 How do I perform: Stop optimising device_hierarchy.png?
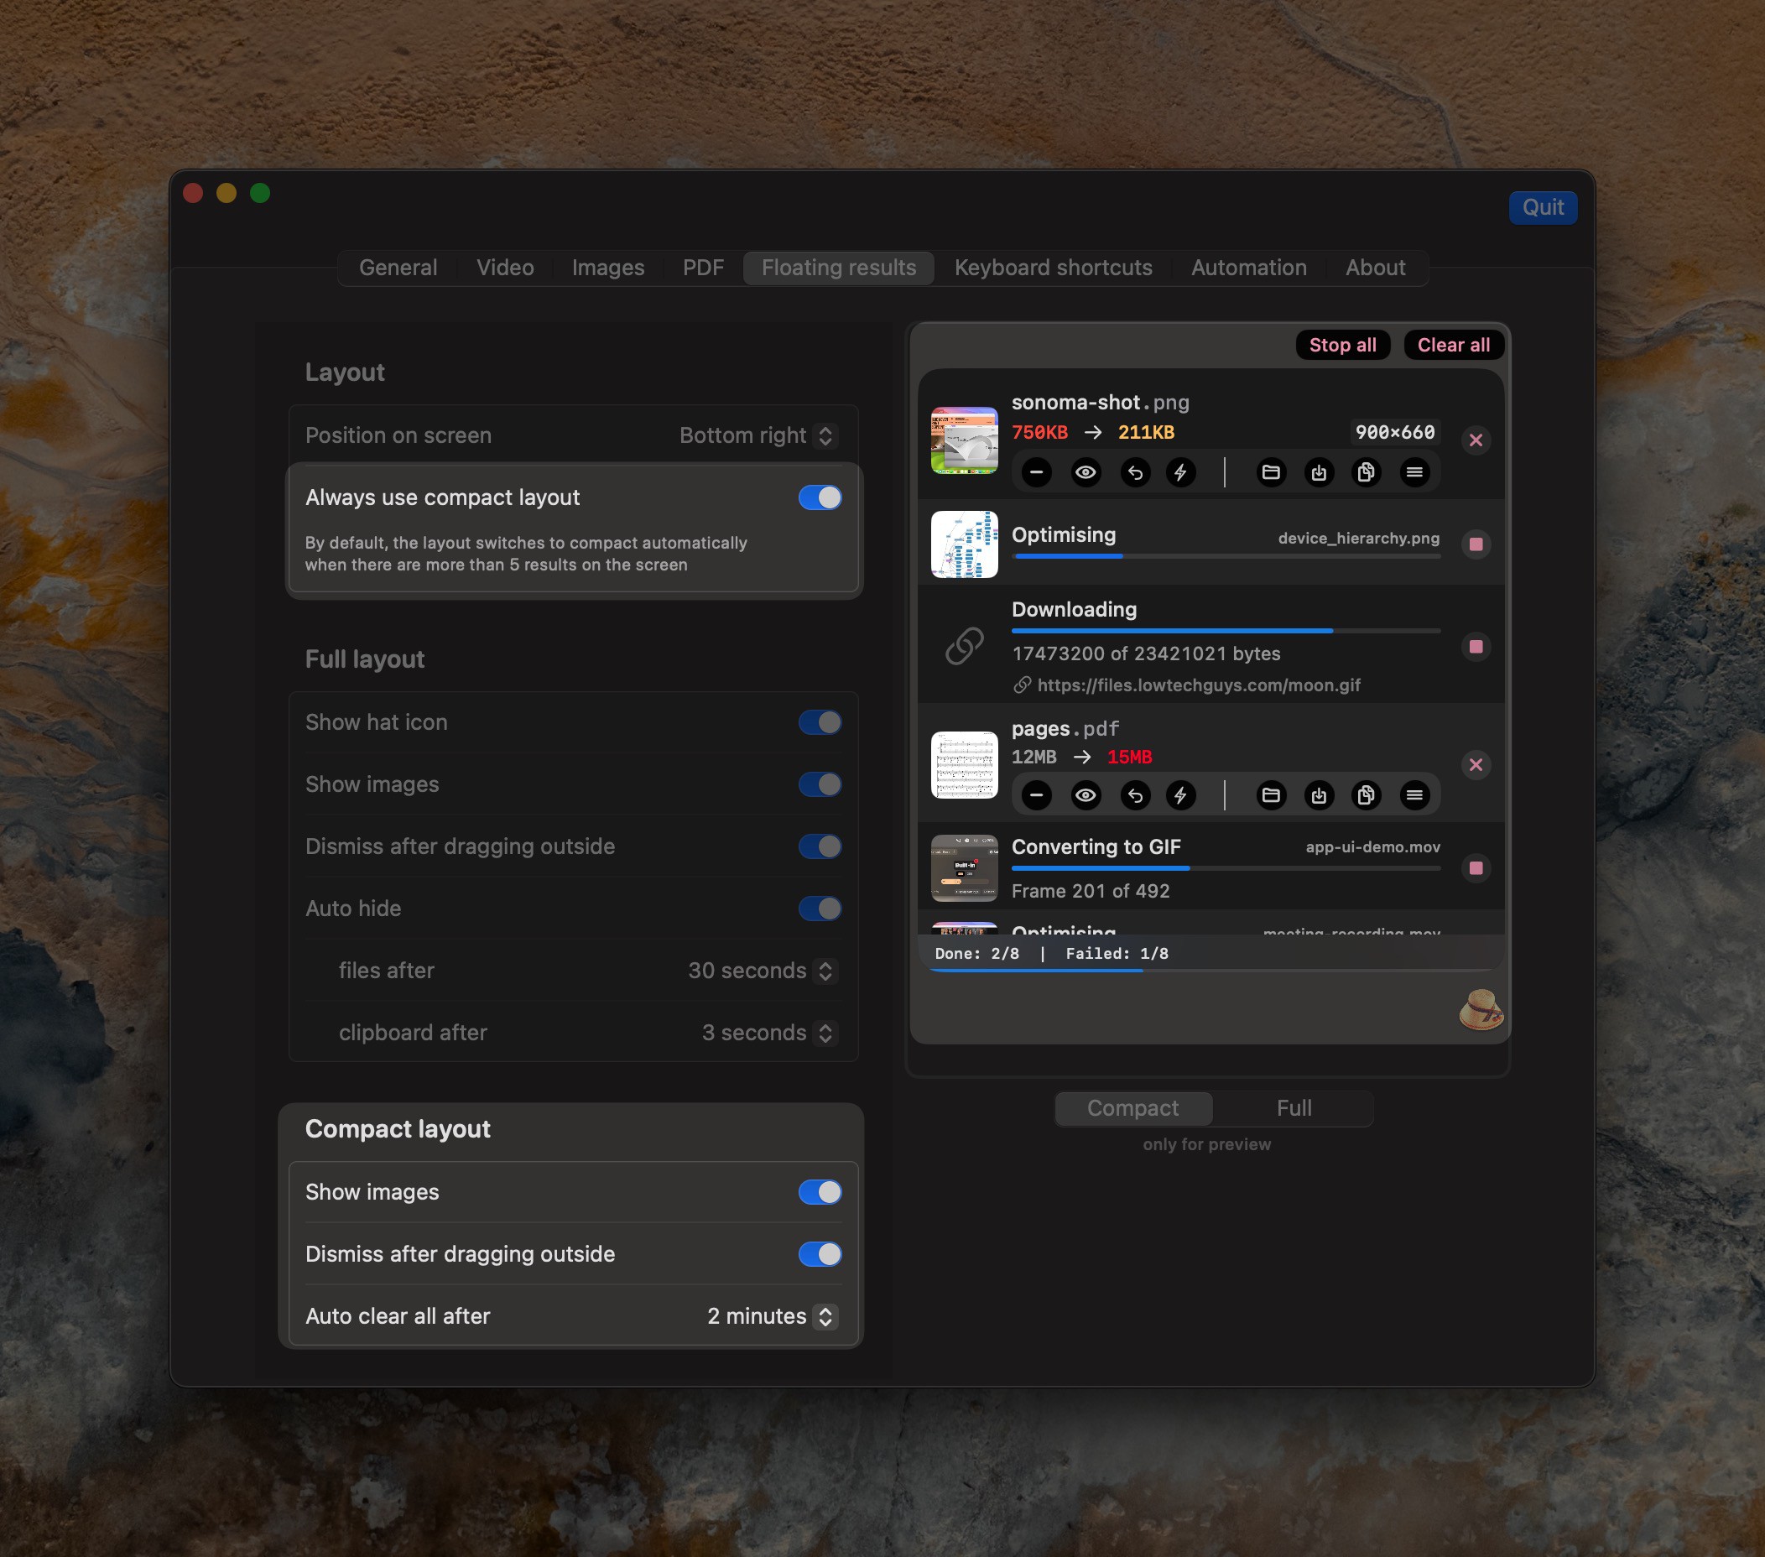1476,545
